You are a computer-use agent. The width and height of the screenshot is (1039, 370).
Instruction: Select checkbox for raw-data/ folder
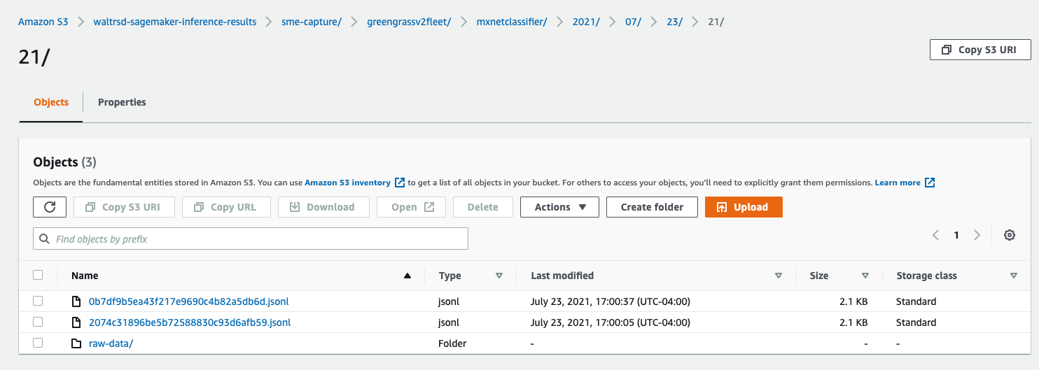pyautogui.click(x=38, y=343)
